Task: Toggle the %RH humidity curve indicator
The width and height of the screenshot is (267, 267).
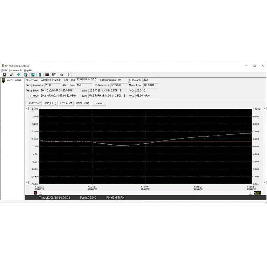Action: pyautogui.click(x=257, y=193)
